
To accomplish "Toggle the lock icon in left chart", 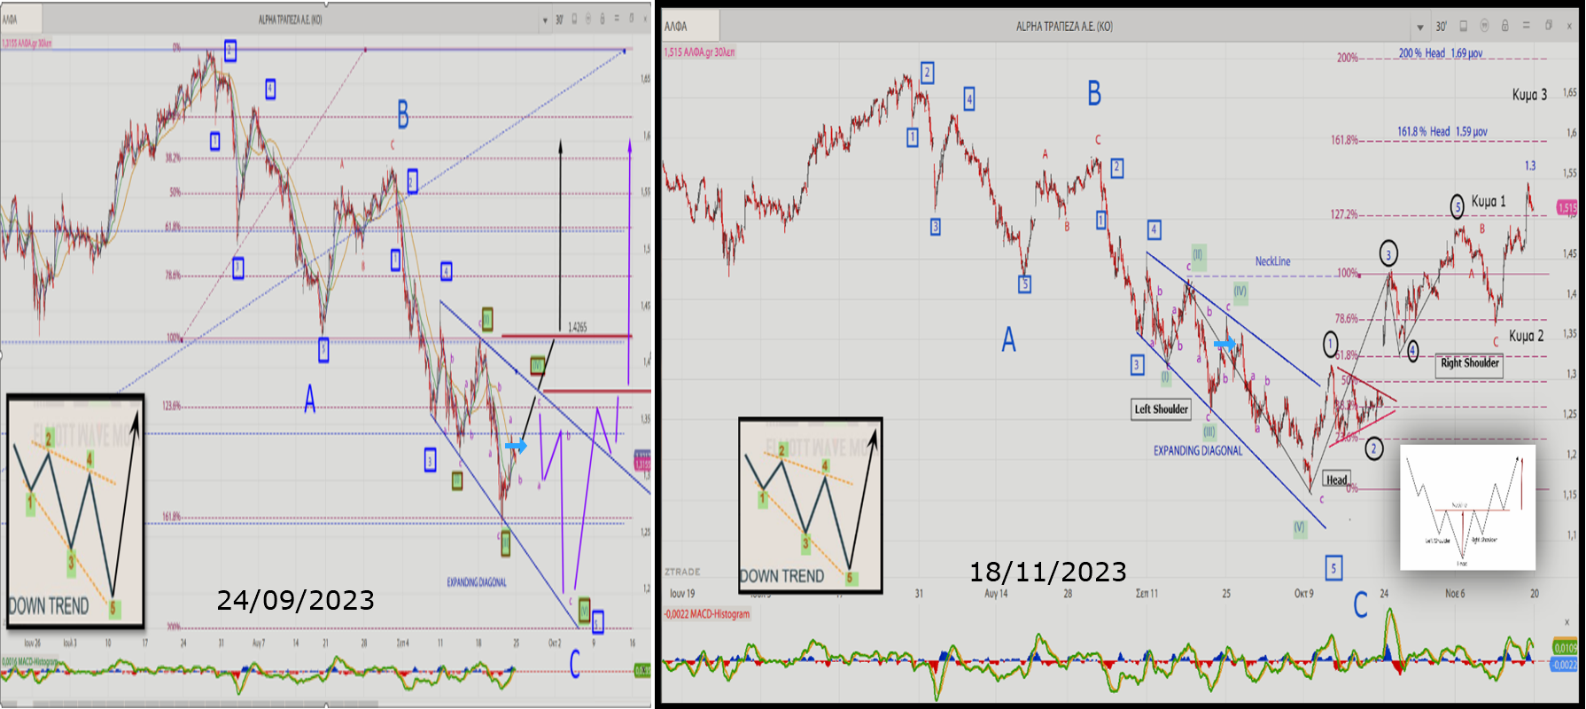I will coord(603,19).
